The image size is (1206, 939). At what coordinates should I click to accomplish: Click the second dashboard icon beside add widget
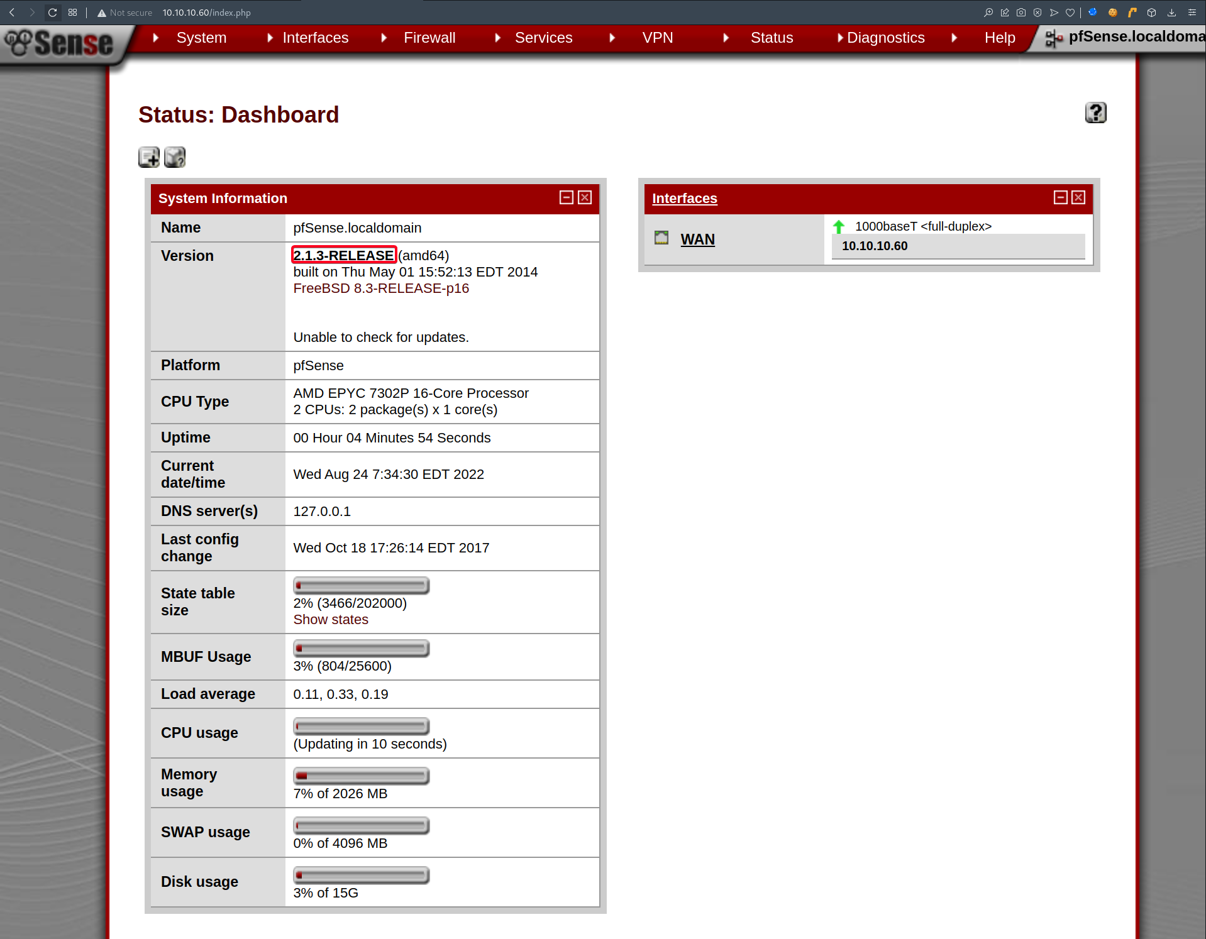point(175,157)
